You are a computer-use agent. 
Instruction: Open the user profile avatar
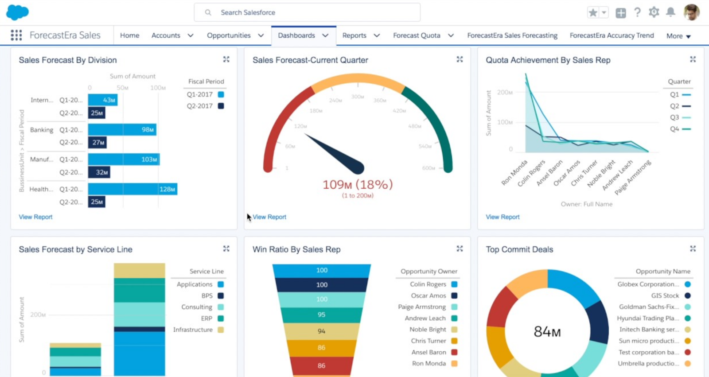pyautogui.click(x=691, y=12)
